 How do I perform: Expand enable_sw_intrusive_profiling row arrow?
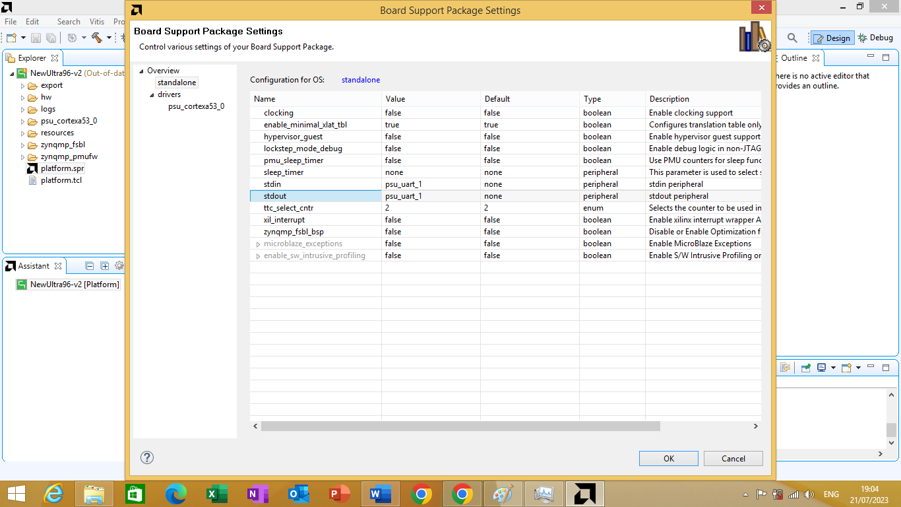(258, 255)
